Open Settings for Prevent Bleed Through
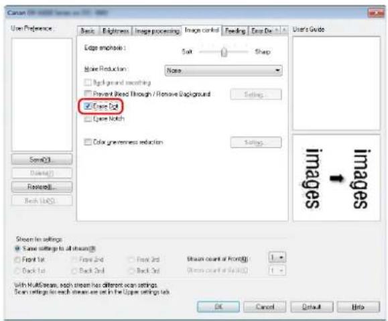The height and width of the screenshot is (321, 388). click(x=255, y=94)
